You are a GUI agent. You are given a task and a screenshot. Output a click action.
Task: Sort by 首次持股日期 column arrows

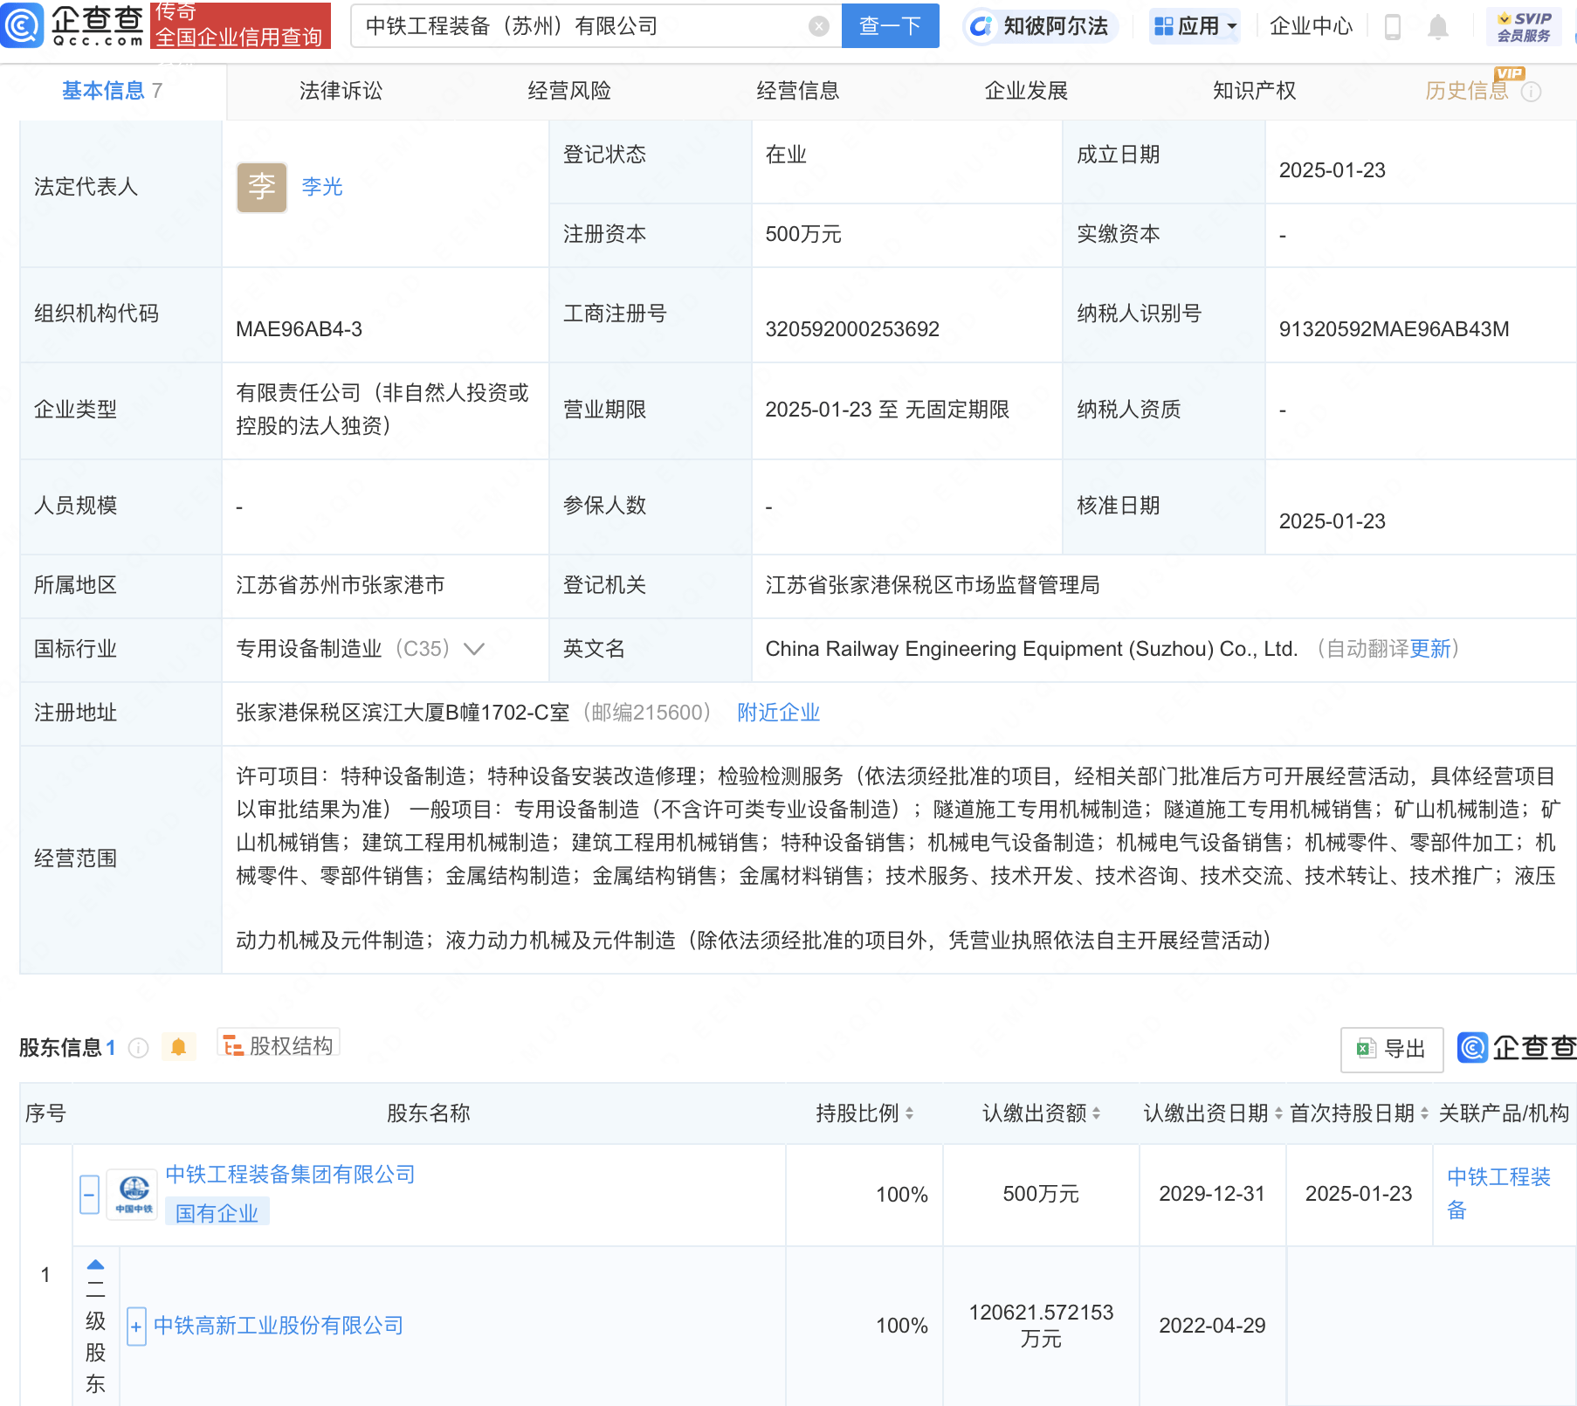pos(1424,1113)
